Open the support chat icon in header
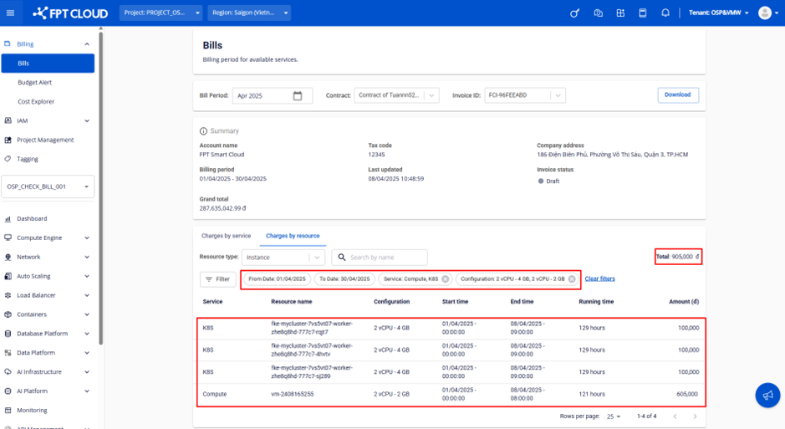 point(598,13)
